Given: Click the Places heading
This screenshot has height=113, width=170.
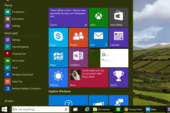Looking at the screenshot, I should (8, 5).
